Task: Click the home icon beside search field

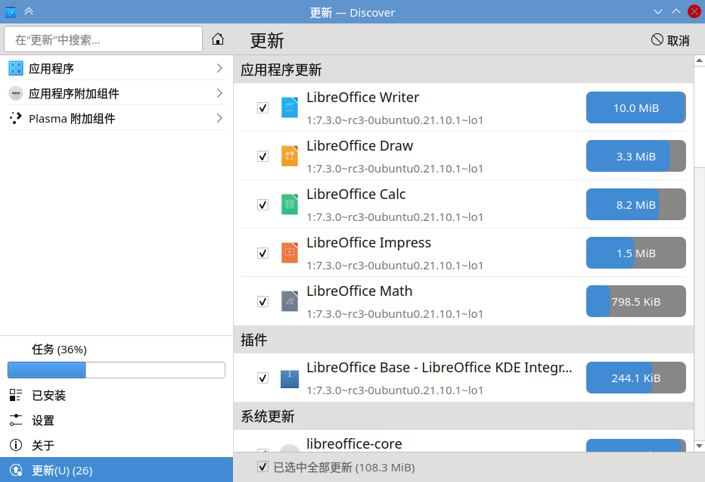Action: 218,39
